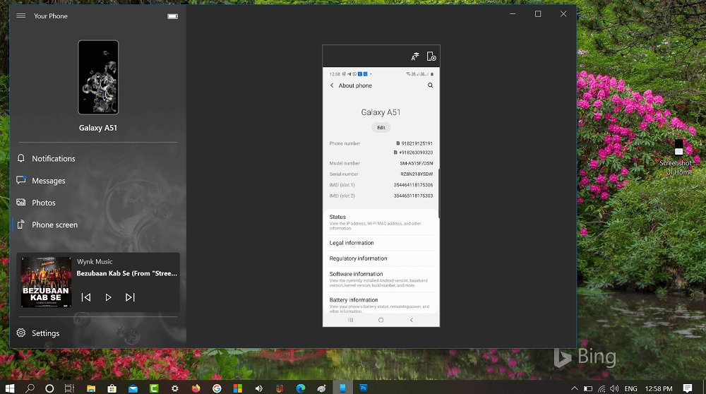
Task: Tap the phone's back navigation button
Action: 411,320
